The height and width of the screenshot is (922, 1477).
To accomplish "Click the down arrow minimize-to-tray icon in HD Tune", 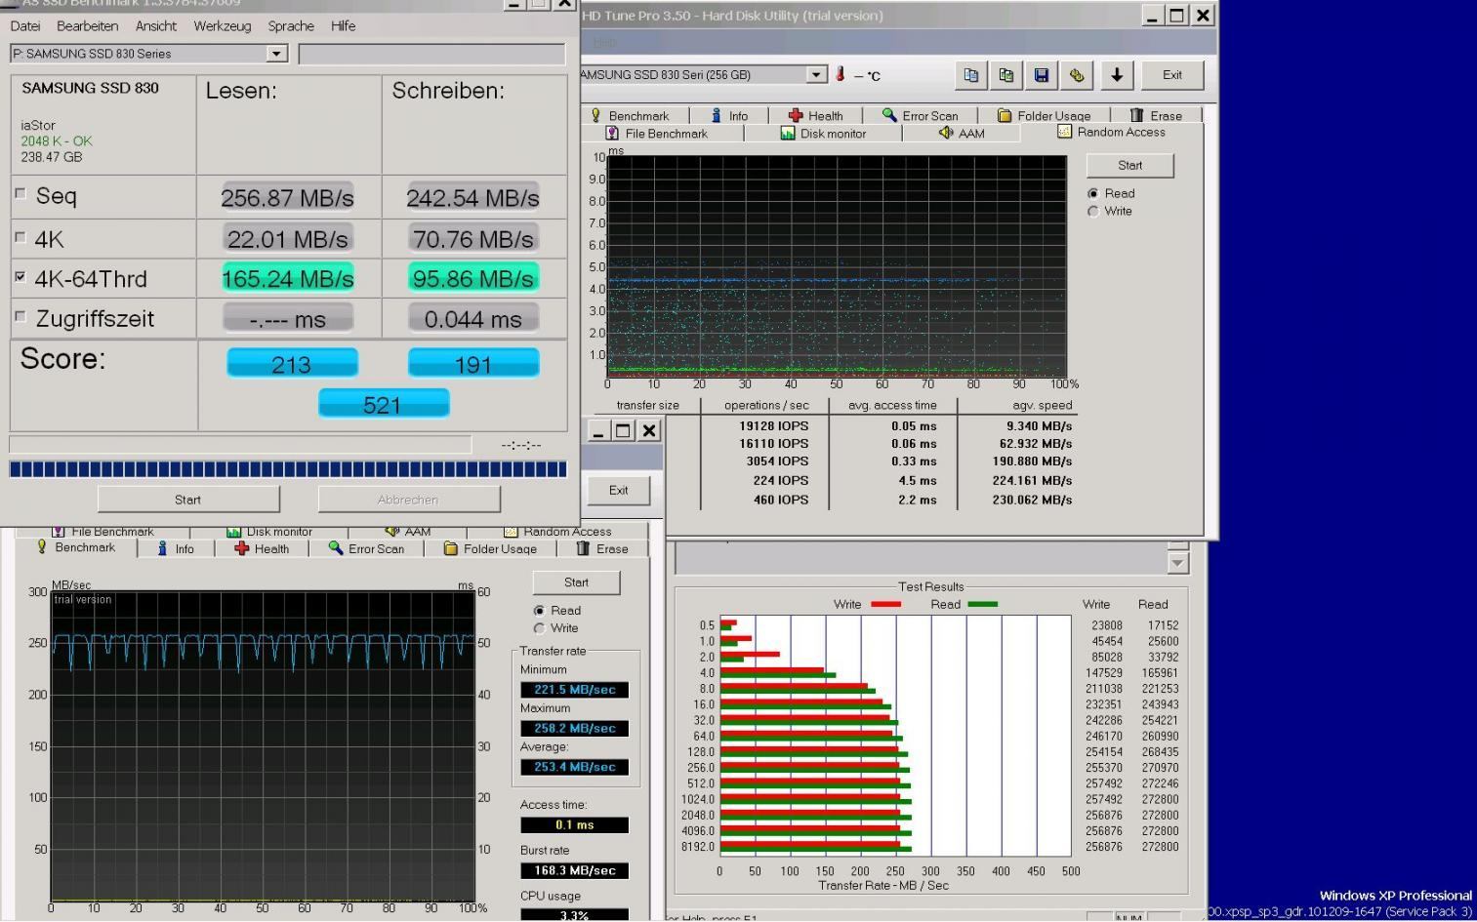I will [1117, 75].
